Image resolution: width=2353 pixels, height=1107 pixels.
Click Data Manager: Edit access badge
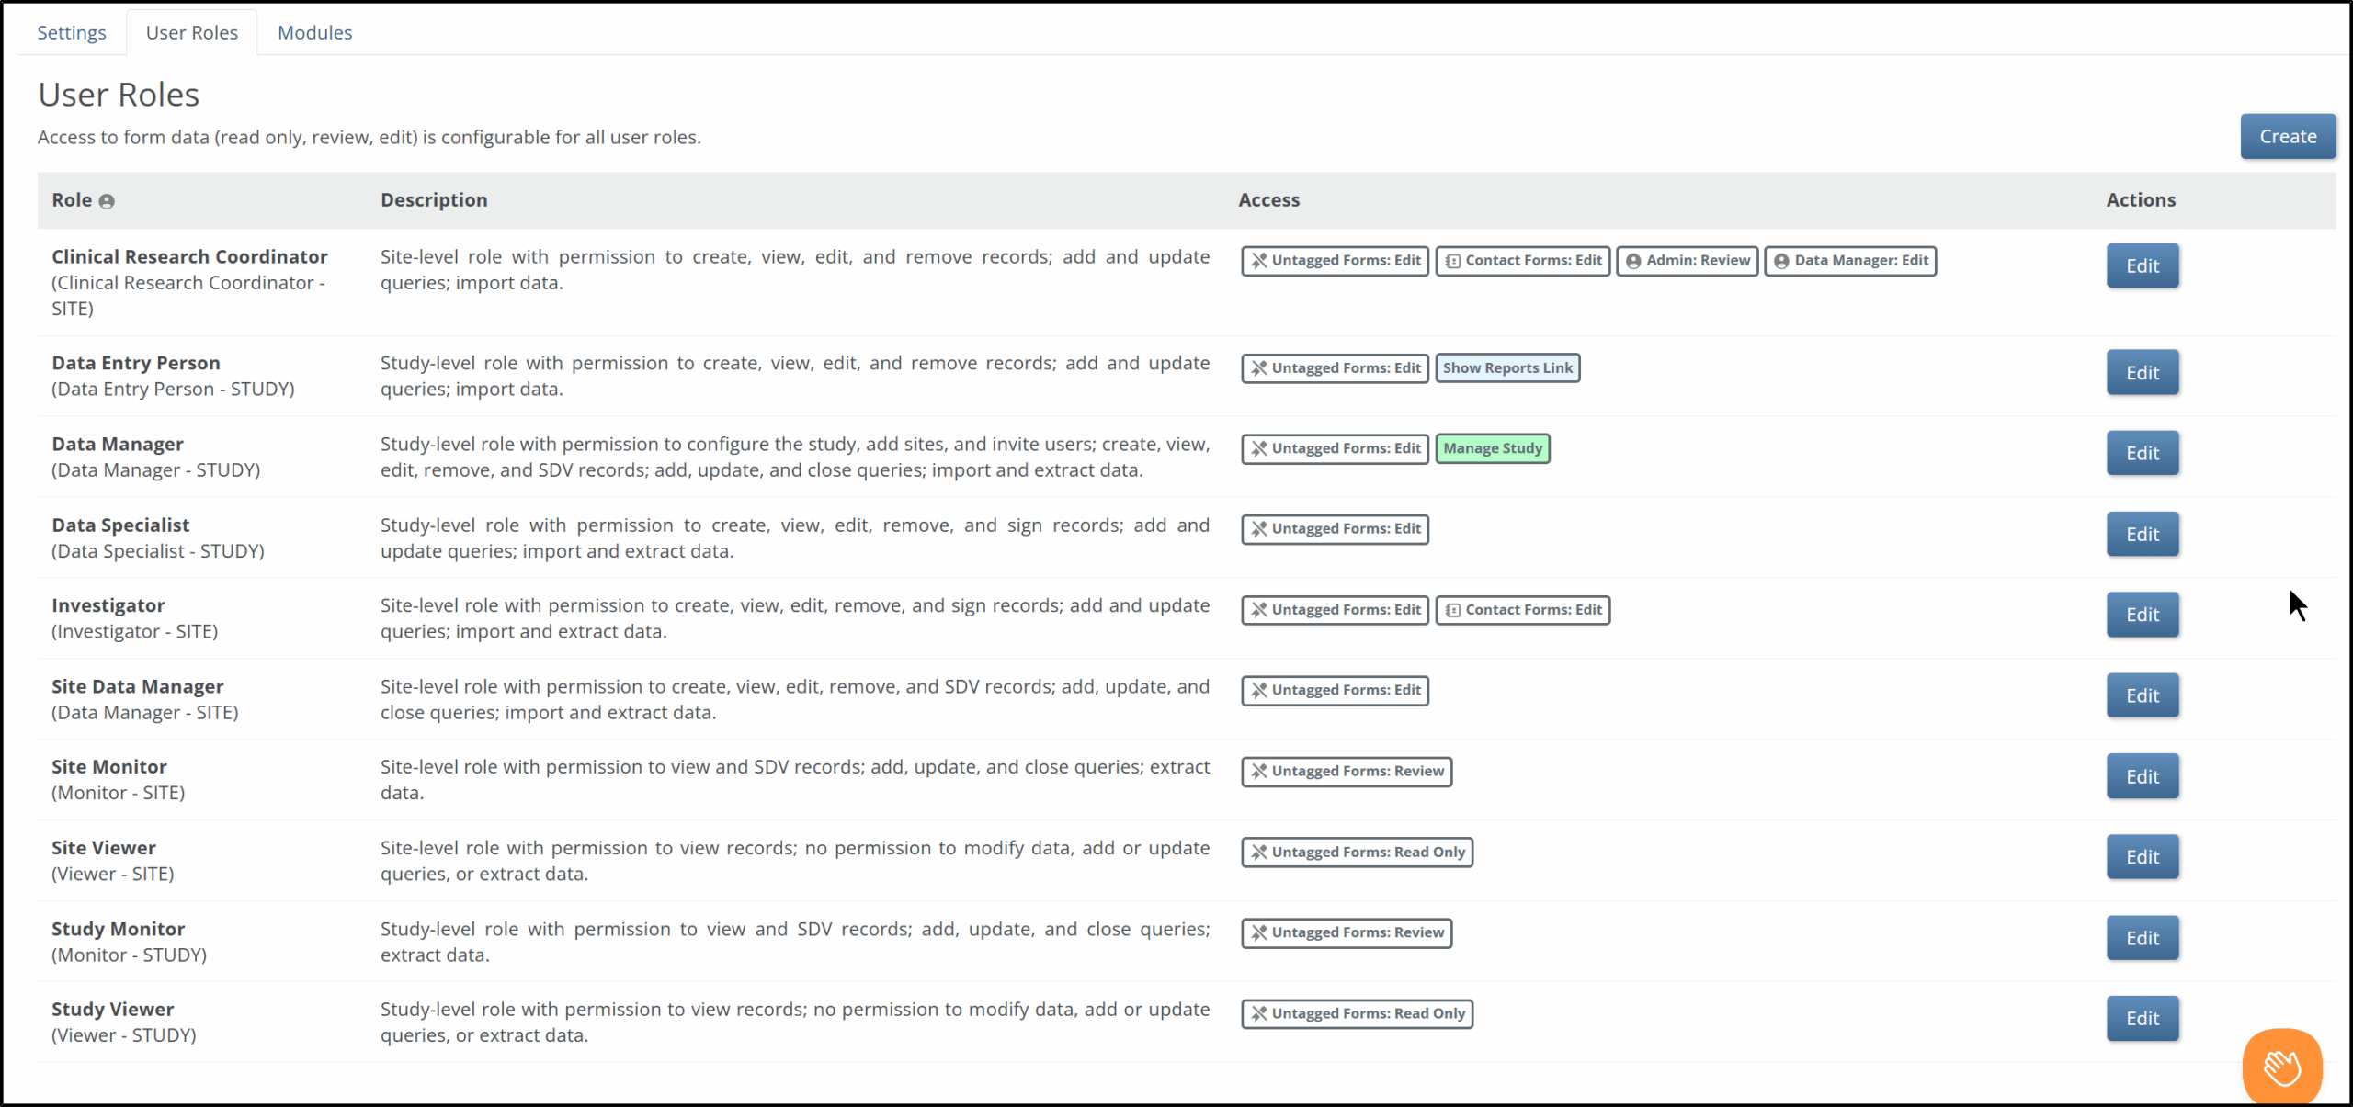click(x=1850, y=261)
